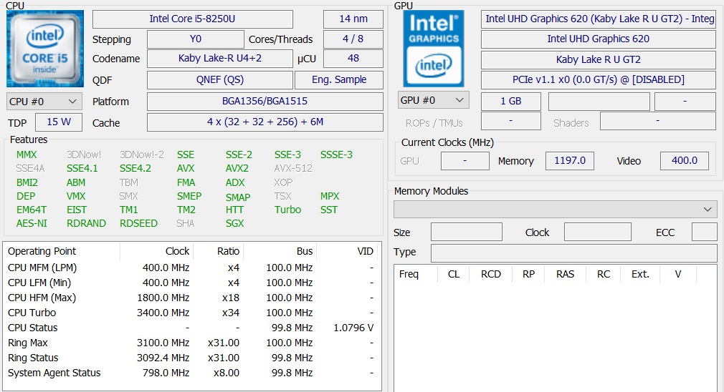Viewport: 724px width, 392px height.
Task: Click the Memory clock 1197.0 value
Action: pyautogui.click(x=570, y=161)
